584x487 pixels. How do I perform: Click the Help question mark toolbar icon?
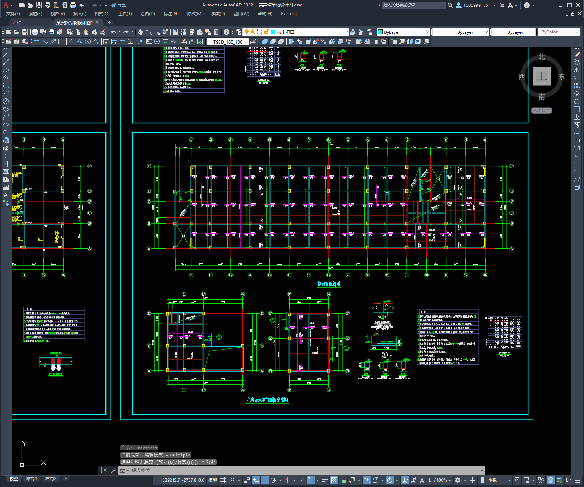pyautogui.click(x=226, y=32)
